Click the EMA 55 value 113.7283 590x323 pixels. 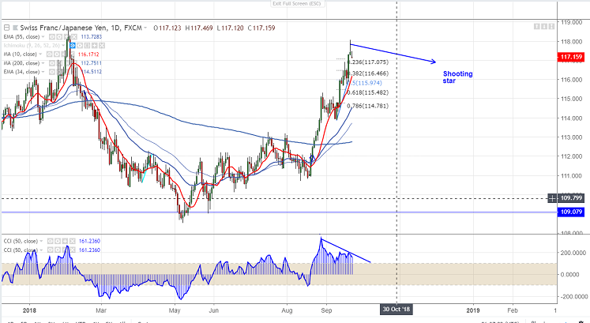[92, 37]
